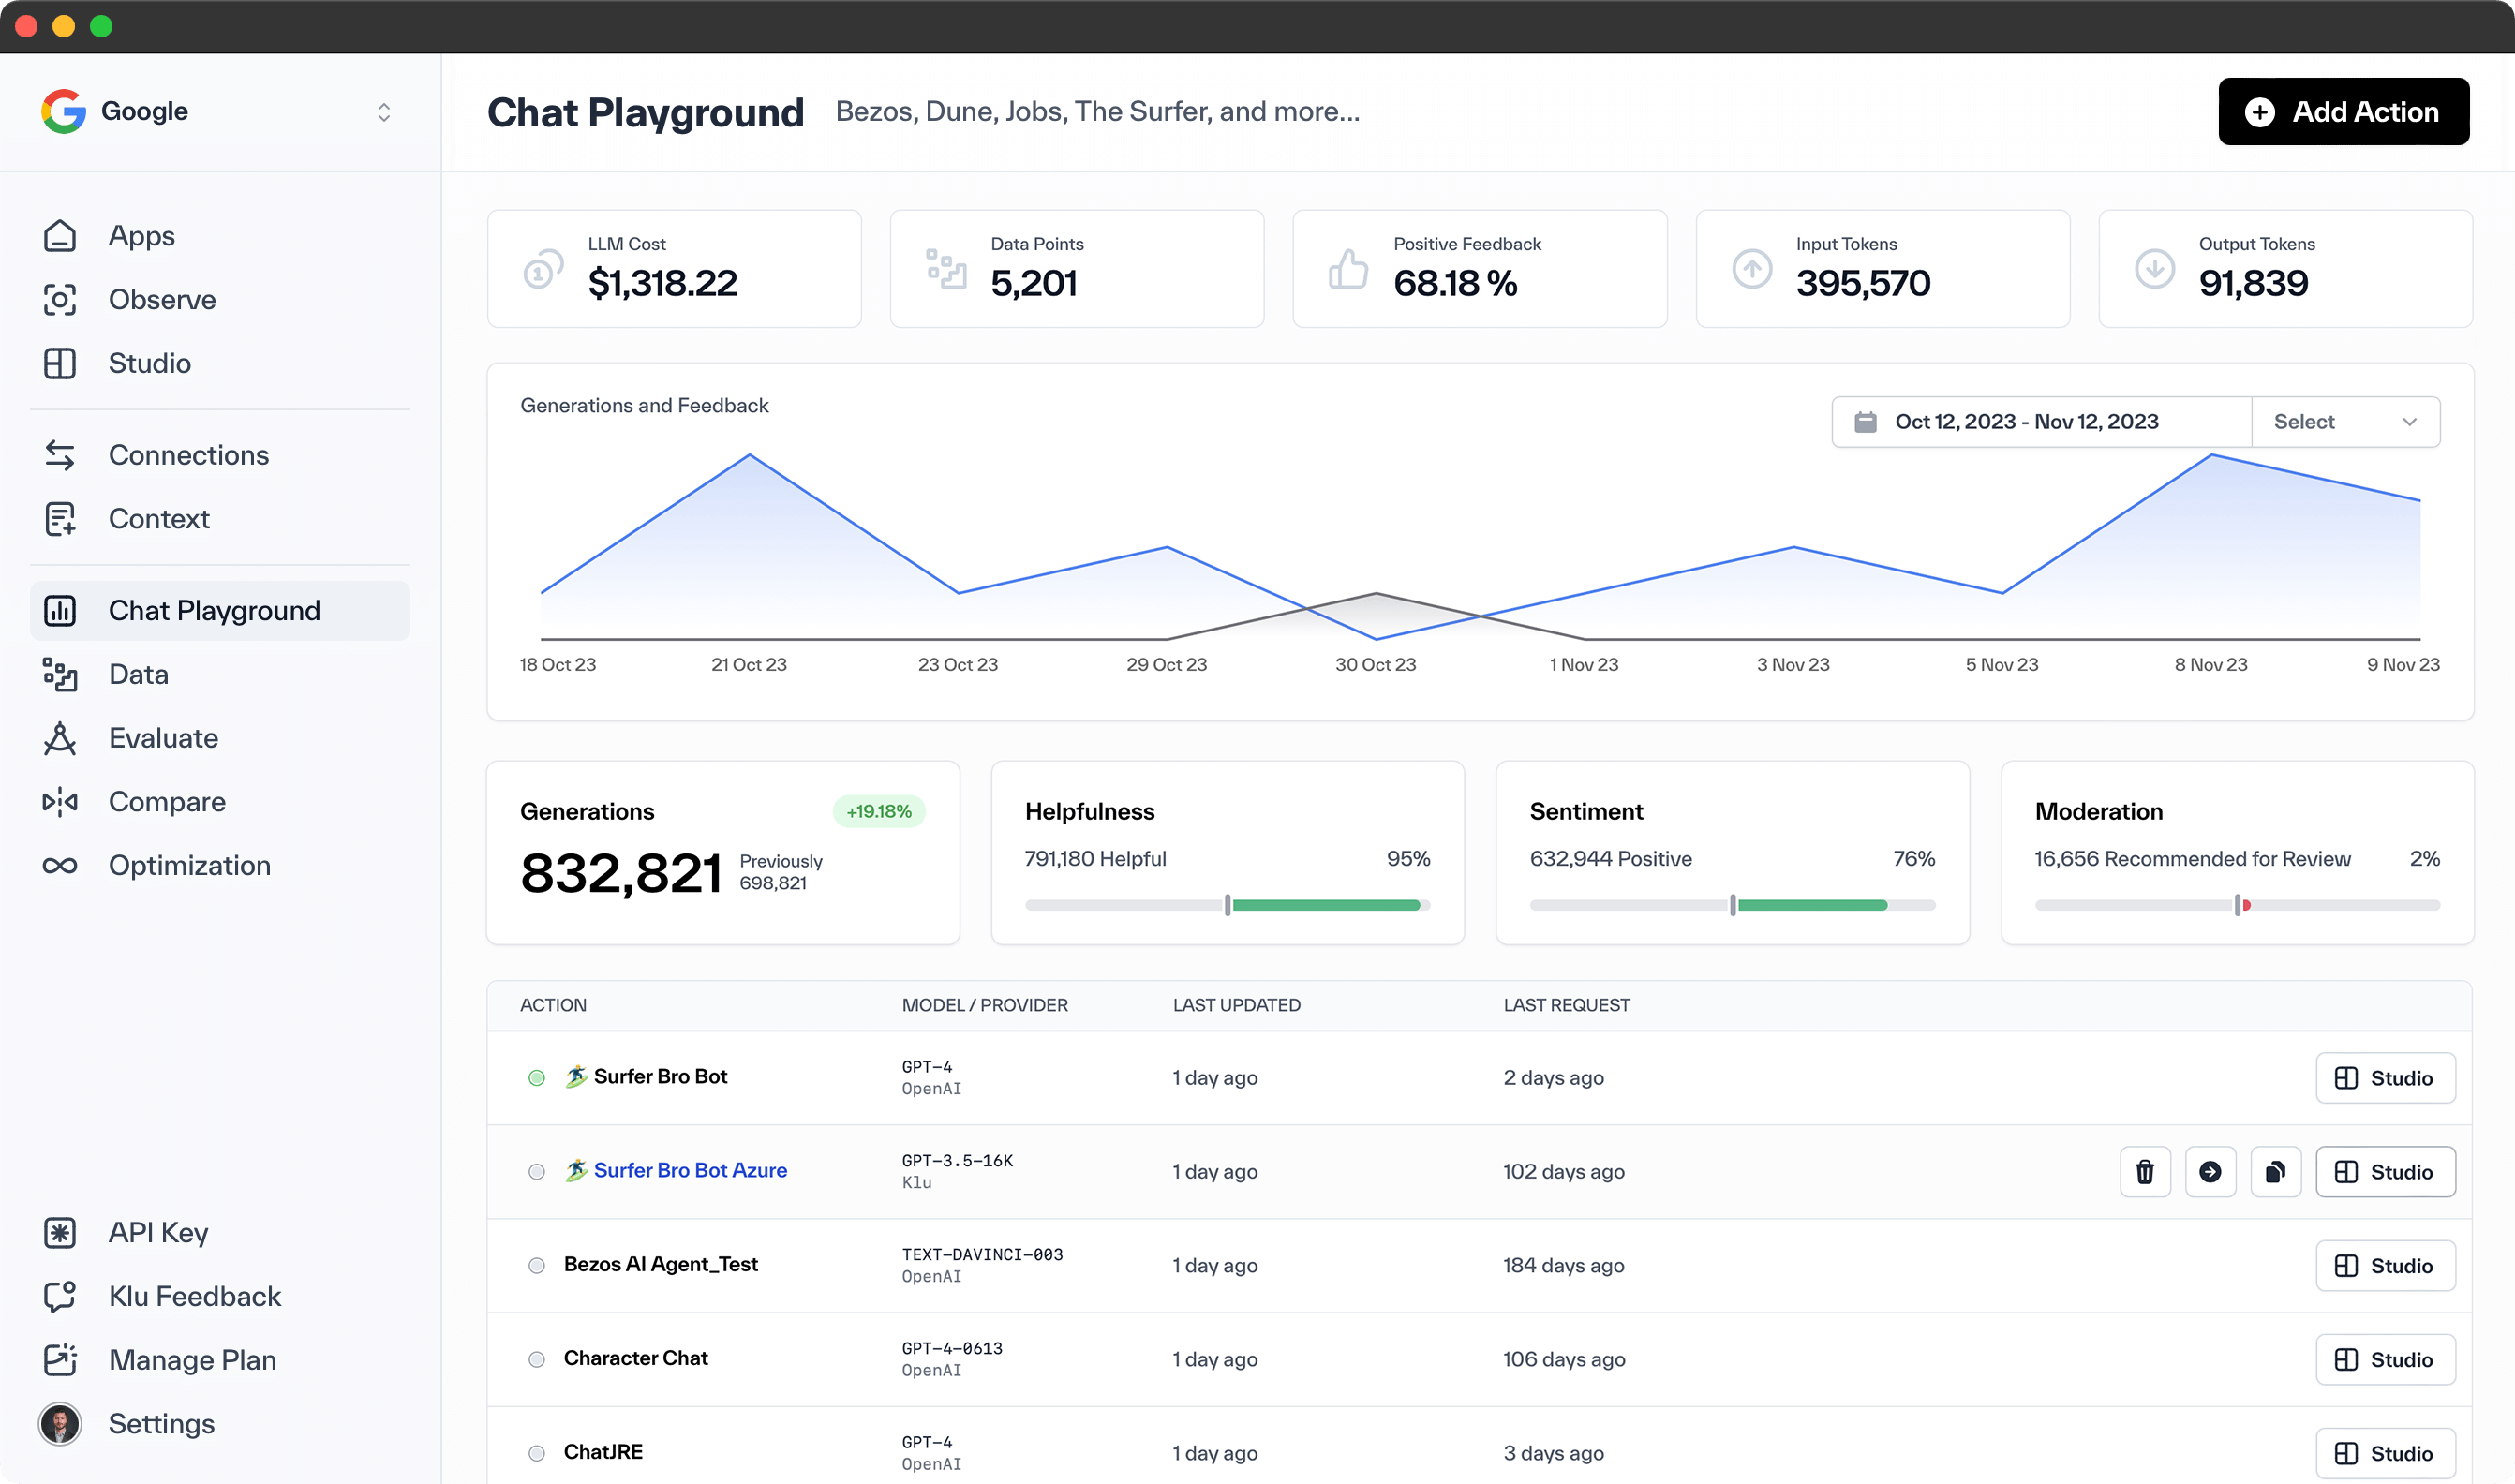This screenshot has height=1484, width=2515.
Task: Click the trash icon for Surfer Bro Bot Azure
Action: [x=2144, y=1171]
